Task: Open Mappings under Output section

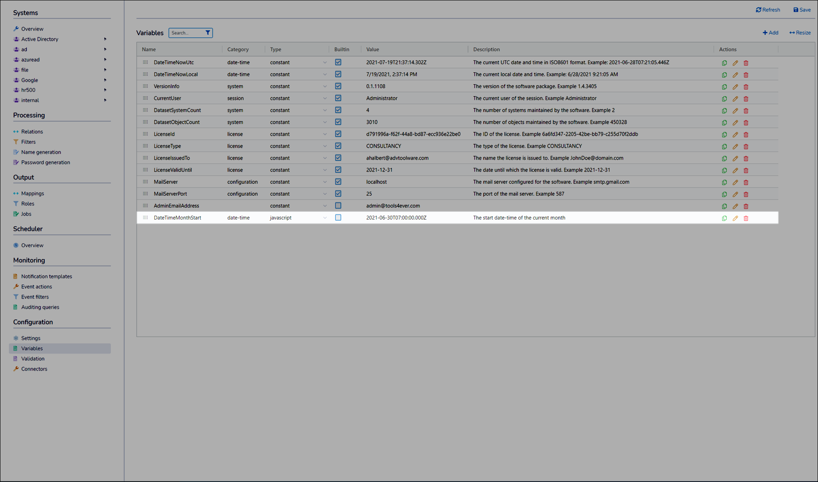Action: 32,194
